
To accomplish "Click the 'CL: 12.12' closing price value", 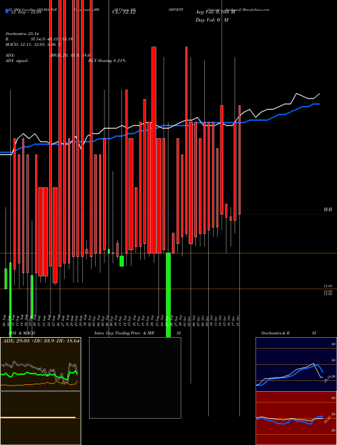I will pos(124,13).
